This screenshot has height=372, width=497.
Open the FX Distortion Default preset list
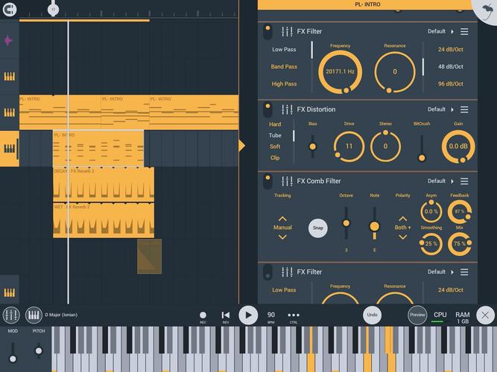452,109
